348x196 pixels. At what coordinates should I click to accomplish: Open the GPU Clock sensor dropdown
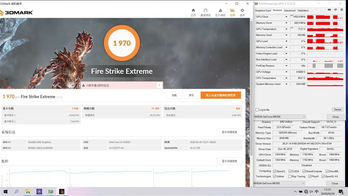click(286, 17)
